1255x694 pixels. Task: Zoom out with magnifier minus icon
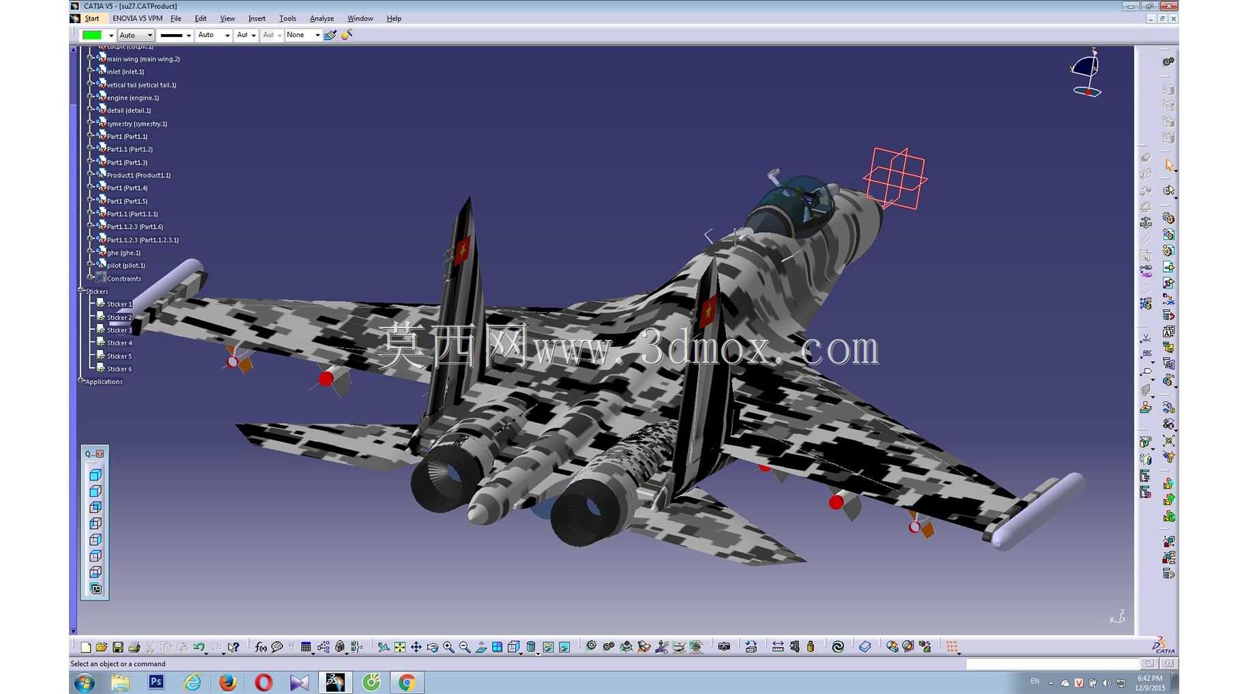click(465, 647)
